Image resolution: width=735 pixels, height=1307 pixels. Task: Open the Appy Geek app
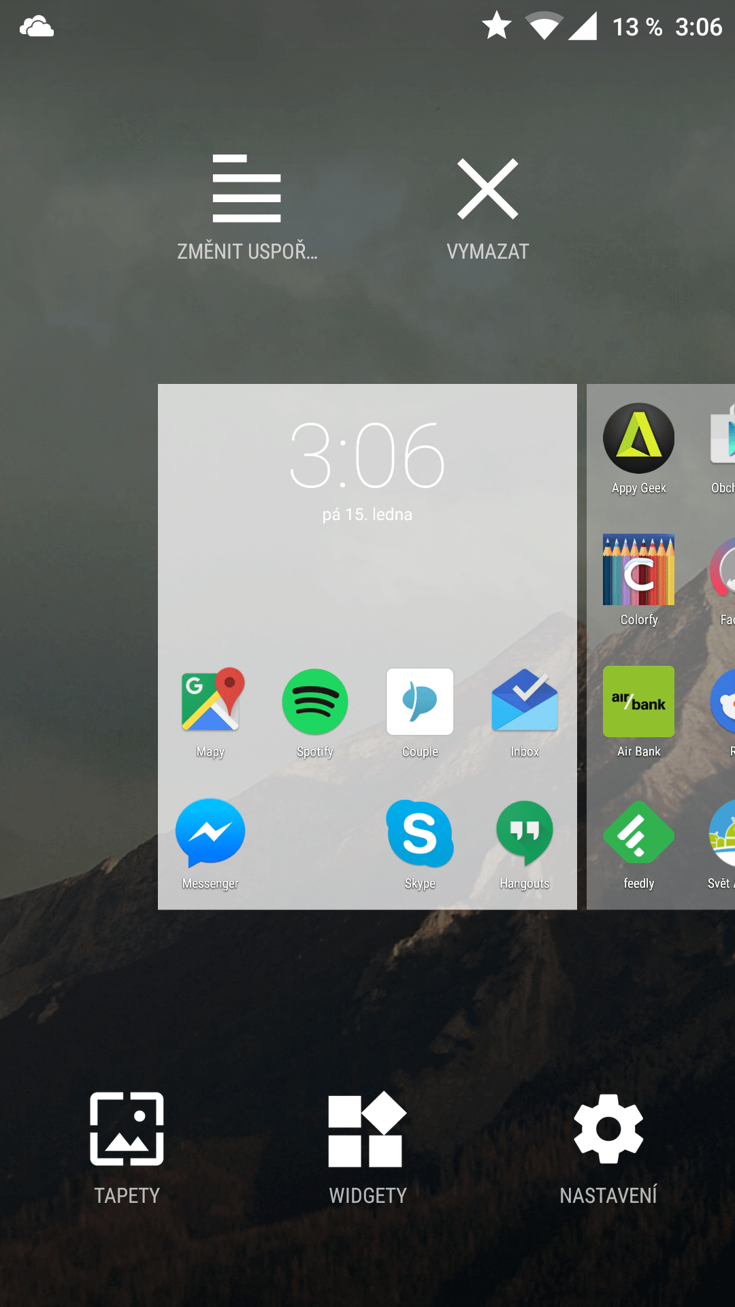tap(638, 438)
